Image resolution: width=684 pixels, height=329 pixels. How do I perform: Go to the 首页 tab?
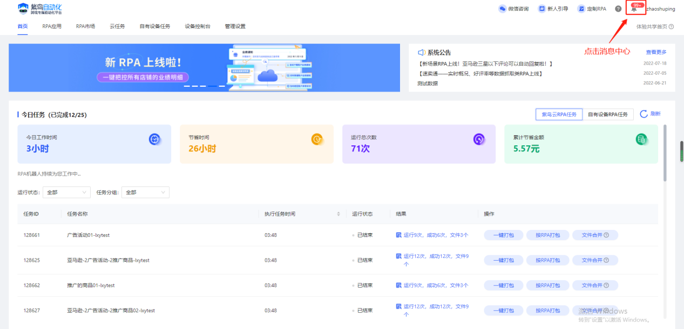pos(23,26)
